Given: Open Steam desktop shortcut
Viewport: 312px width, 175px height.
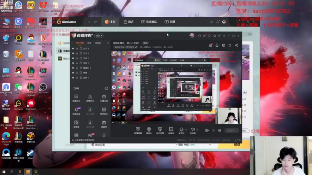Looking at the screenshot, I should tap(30, 154).
